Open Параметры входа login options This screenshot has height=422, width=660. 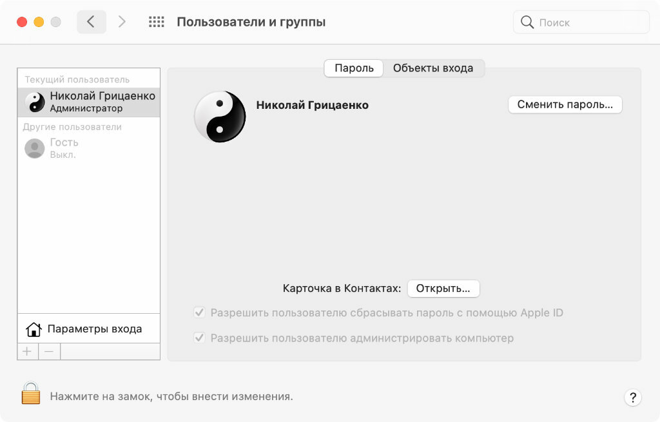(x=89, y=329)
